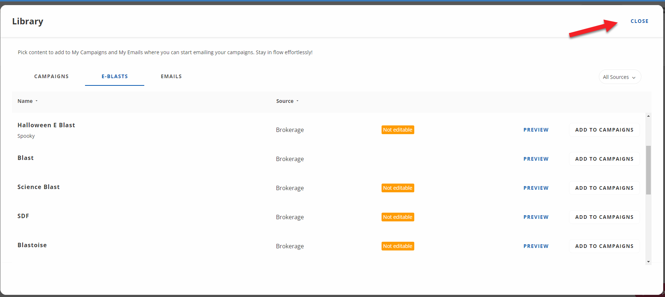Expand the All Sources dropdown
Image resolution: width=665 pixels, height=297 pixels.
tap(619, 77)
